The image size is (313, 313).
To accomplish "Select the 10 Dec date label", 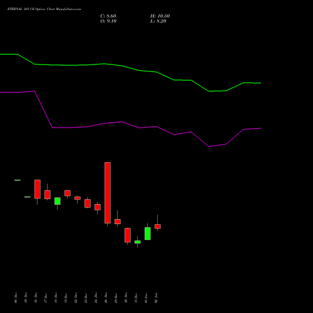I will pyautogui.click(x=26, y=298).
